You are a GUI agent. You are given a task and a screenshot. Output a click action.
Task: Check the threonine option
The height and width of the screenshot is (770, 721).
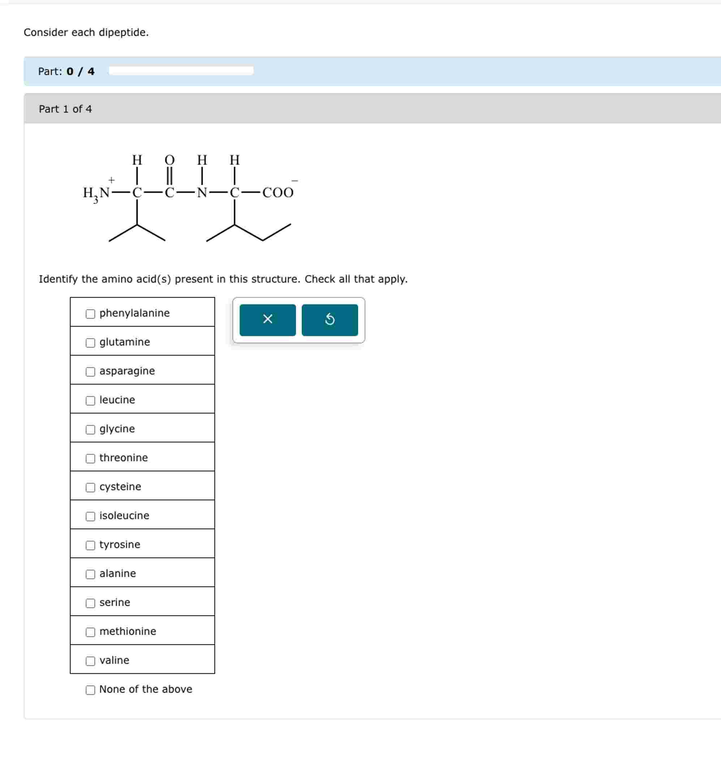(x=90, y=459)
